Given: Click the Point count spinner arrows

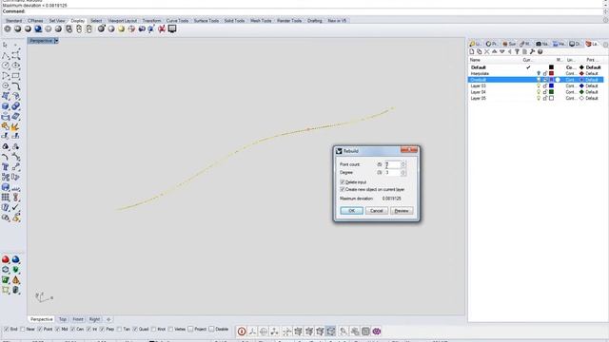Looking at the screenshot, I should pyautogui.click(x=403, y=164).
